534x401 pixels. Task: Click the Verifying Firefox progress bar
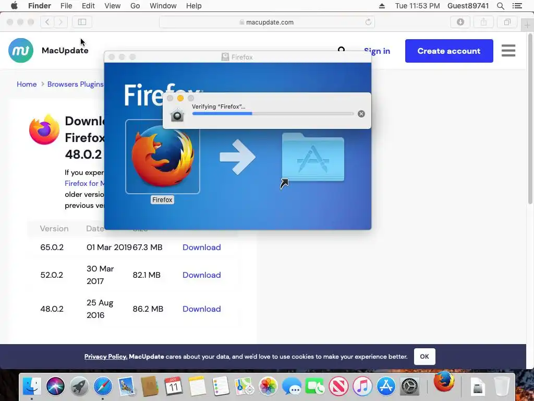273,113
